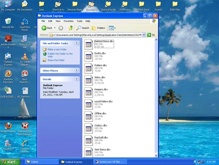Select the Folders.dbx file icon
The height and width of the screenshot is (165, 219).
88,68
